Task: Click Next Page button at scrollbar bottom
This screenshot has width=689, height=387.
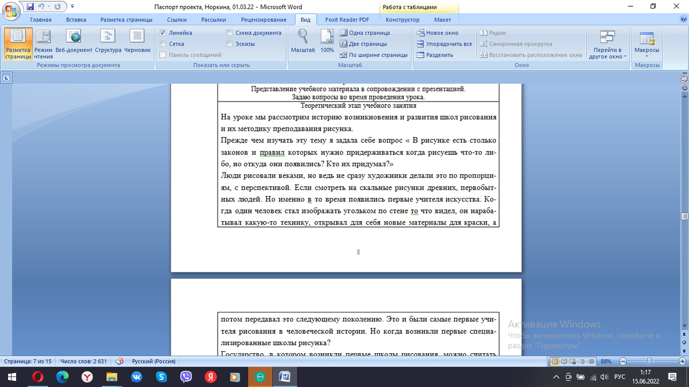Action: point(684,350)
